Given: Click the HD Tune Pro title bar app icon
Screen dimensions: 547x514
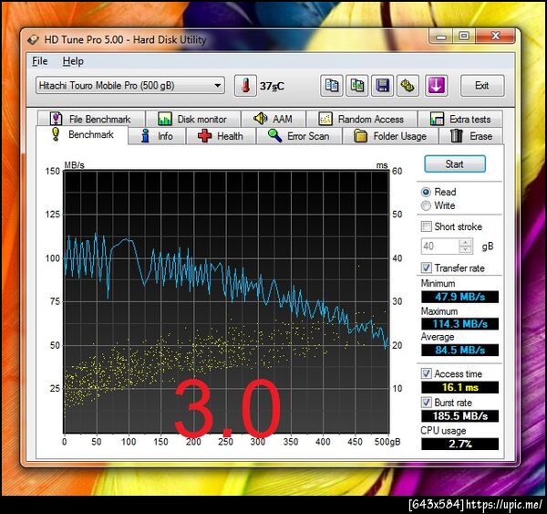Looking at the screenshot, I should tap(33, 40).
